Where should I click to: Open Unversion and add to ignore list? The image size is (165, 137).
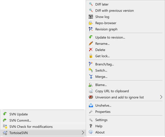click(126, 97)
